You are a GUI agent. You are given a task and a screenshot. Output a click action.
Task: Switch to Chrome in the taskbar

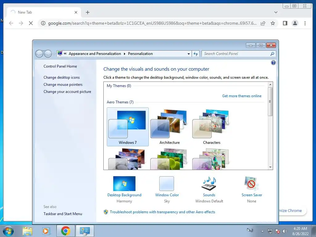tap(65, 231)
